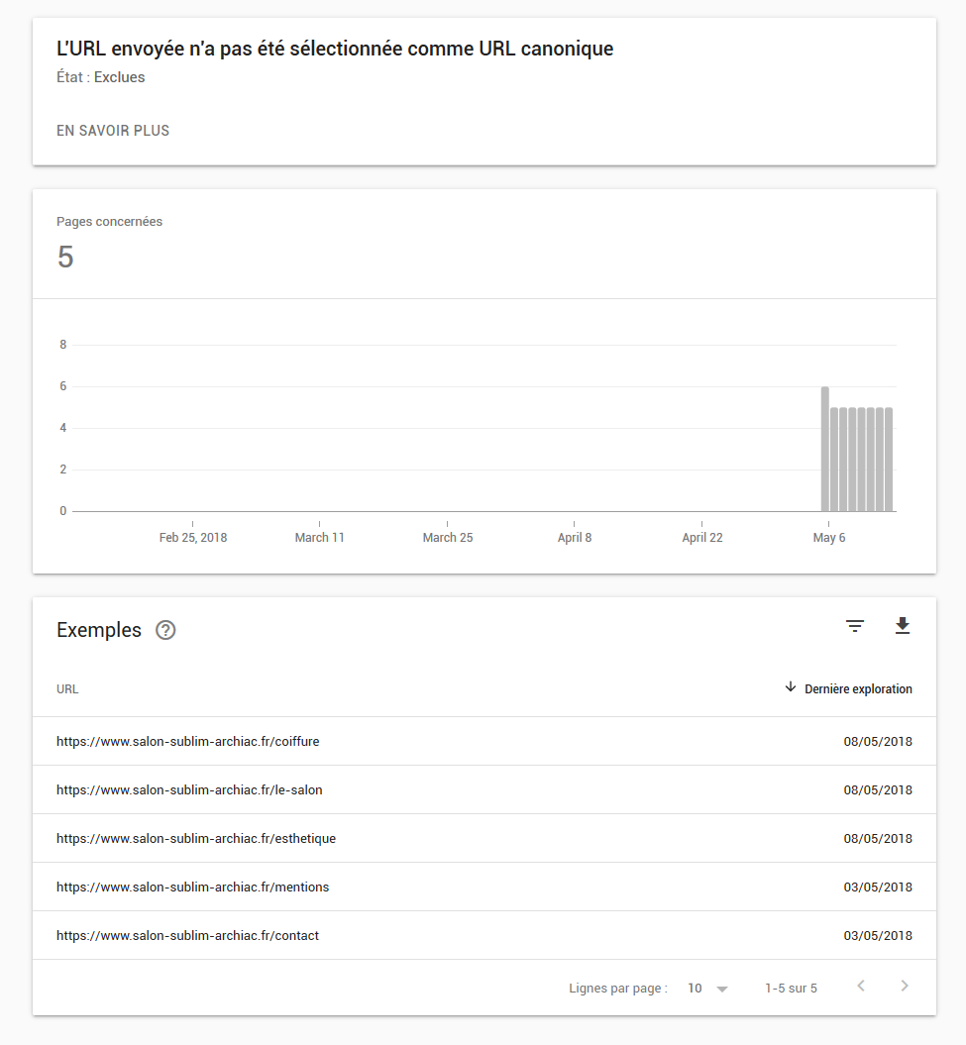This screenshot has height=1045, width=966.
Task: Sort by Dernière exploration column header
Action: point(858,689)
